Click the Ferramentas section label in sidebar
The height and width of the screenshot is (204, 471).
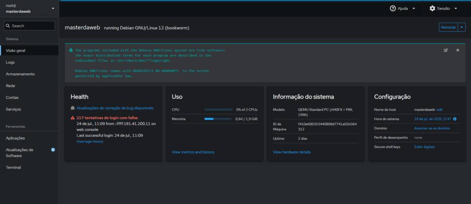pyautogui.click(x=15, y=127)
